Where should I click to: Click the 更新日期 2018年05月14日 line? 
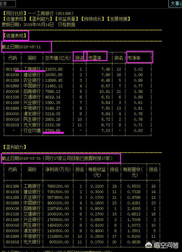click(x=39, y=24)
